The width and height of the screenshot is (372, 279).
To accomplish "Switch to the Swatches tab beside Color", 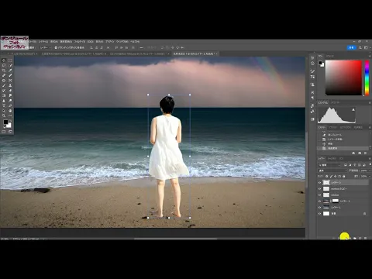I will [330, 56].
